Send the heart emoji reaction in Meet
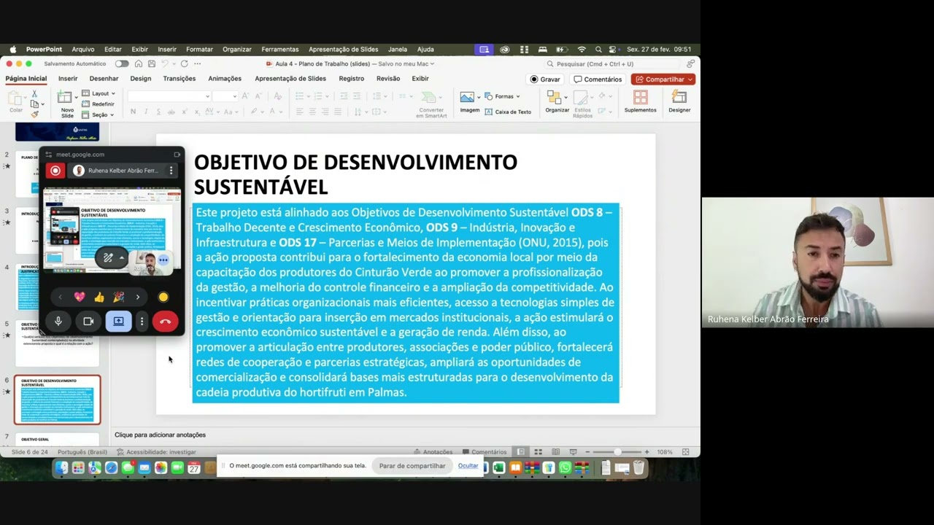This screenshot has width=934, height=525. coord(80,297)
